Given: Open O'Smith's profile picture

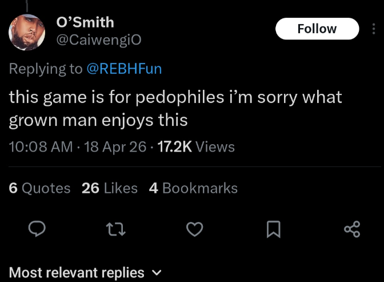Looking at the screenshot, I should point(27,33).
